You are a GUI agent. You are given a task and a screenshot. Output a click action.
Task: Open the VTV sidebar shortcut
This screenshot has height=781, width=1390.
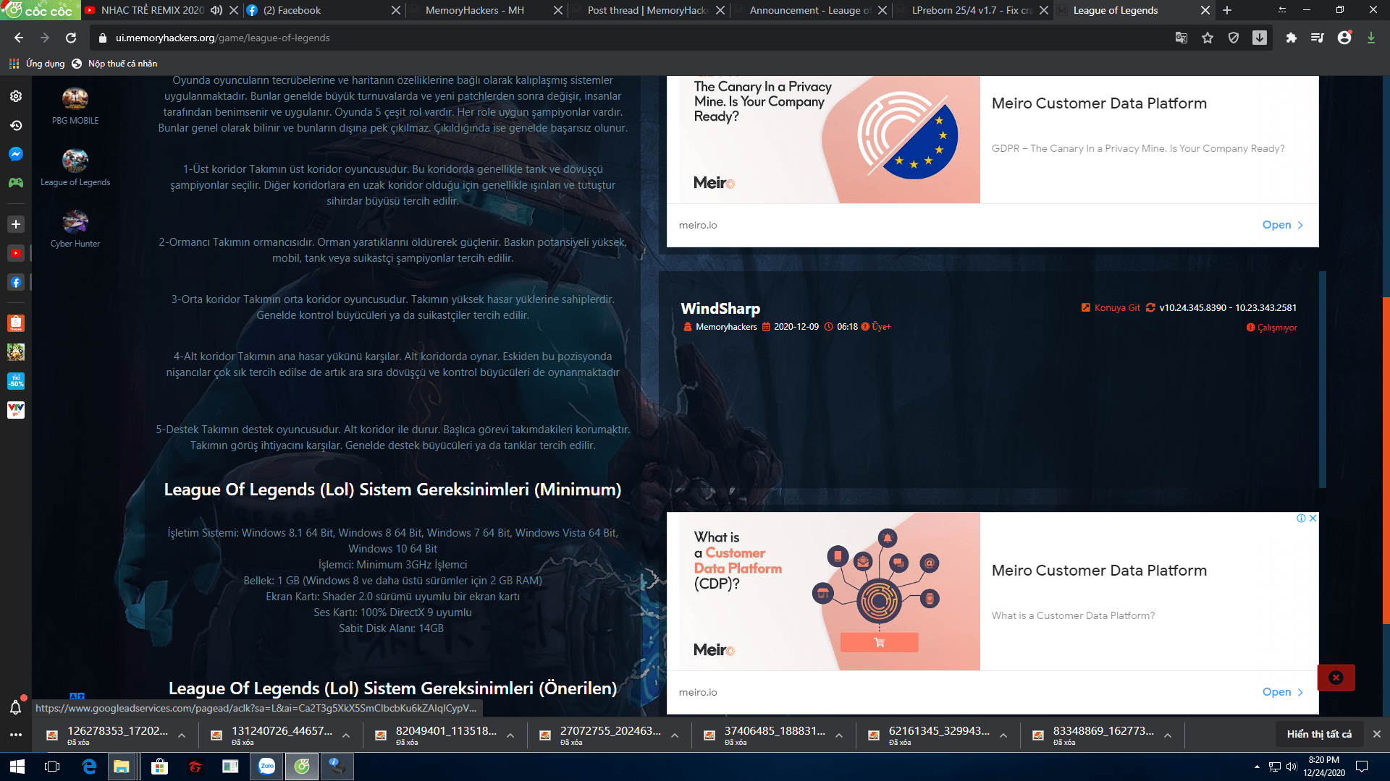[16, 410]
